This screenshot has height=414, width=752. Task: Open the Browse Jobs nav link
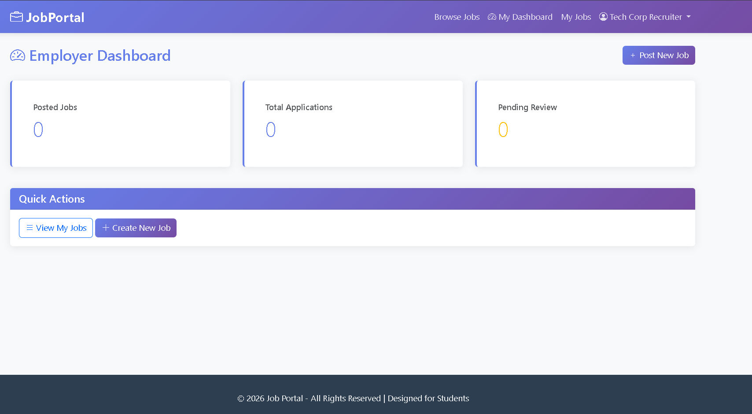tap(457, 17)
